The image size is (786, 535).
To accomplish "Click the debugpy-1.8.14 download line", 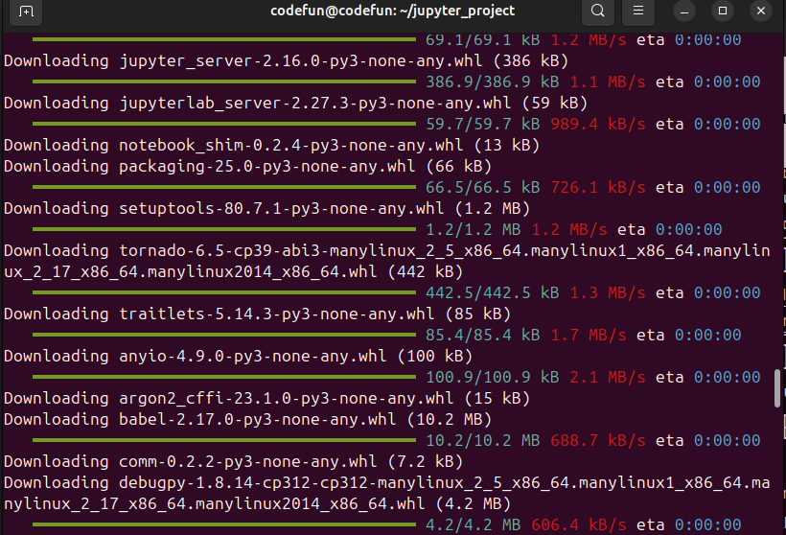I will [x=387, y=493].
